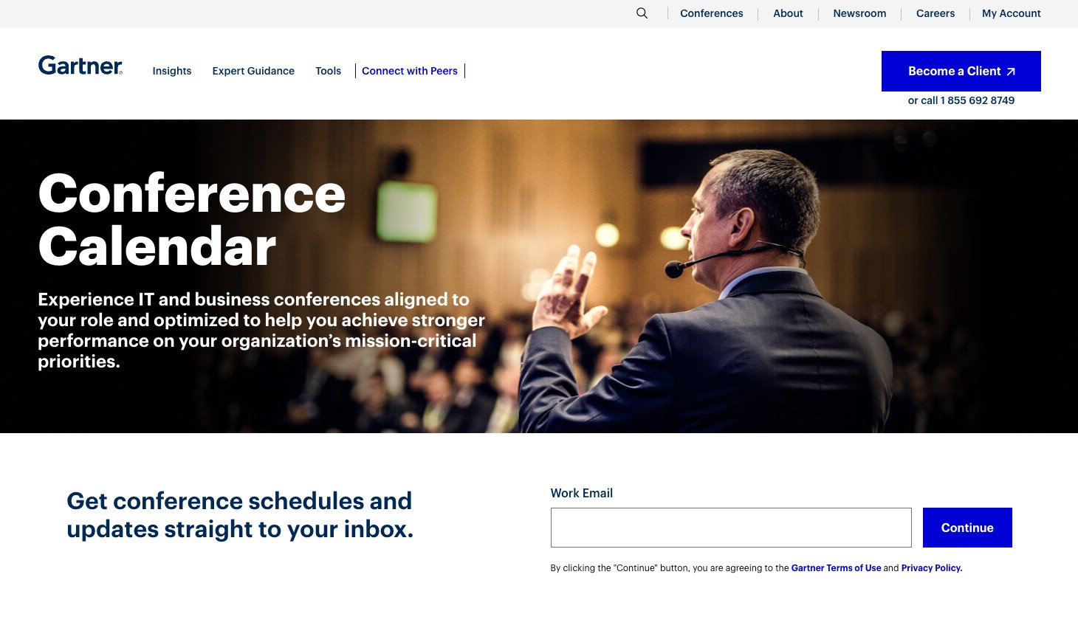Open the Insights menu
This screenshot has height=625, width=1078.
(172, 71)
